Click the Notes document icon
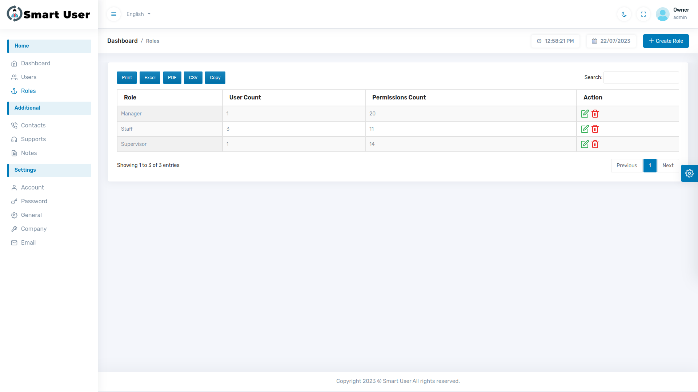 (x=14, y=153)
